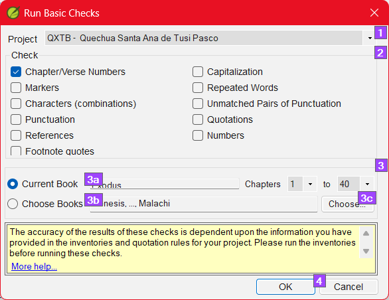Enable the Punctuation check
Image resolution: width=389 pixels, height=300 pixels.
[x=16, y=119]
